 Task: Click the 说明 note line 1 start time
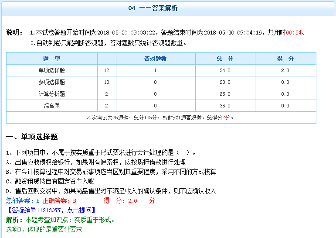[x=167, y=33]
